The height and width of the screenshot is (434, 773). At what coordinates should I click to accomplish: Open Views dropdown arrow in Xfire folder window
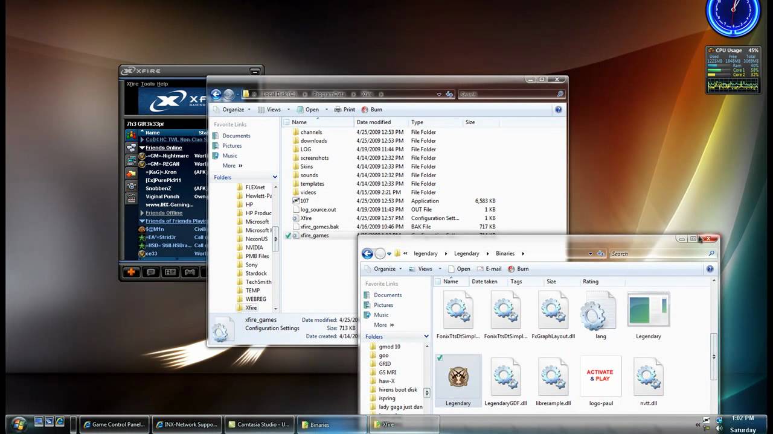289,110
